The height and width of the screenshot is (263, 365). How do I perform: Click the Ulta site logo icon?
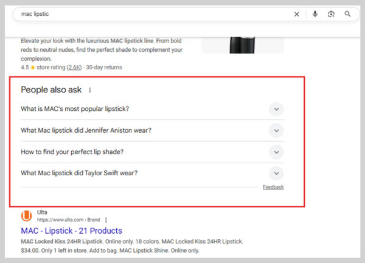(27, 216)
